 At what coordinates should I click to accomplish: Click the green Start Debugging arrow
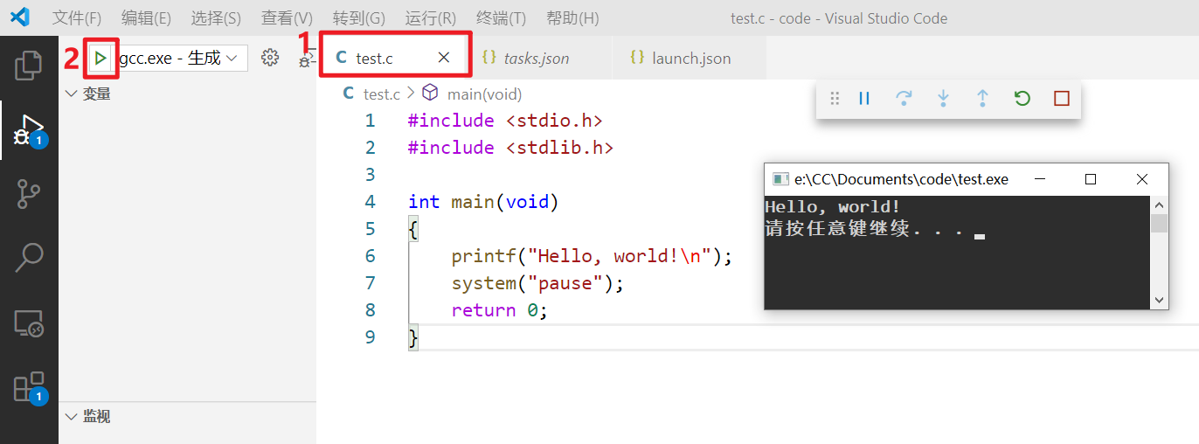click(101, 59)
